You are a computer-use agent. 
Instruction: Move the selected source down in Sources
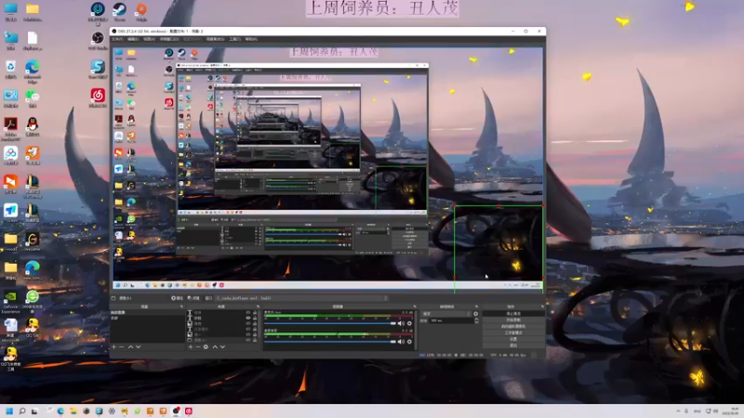tap(222, 346)
